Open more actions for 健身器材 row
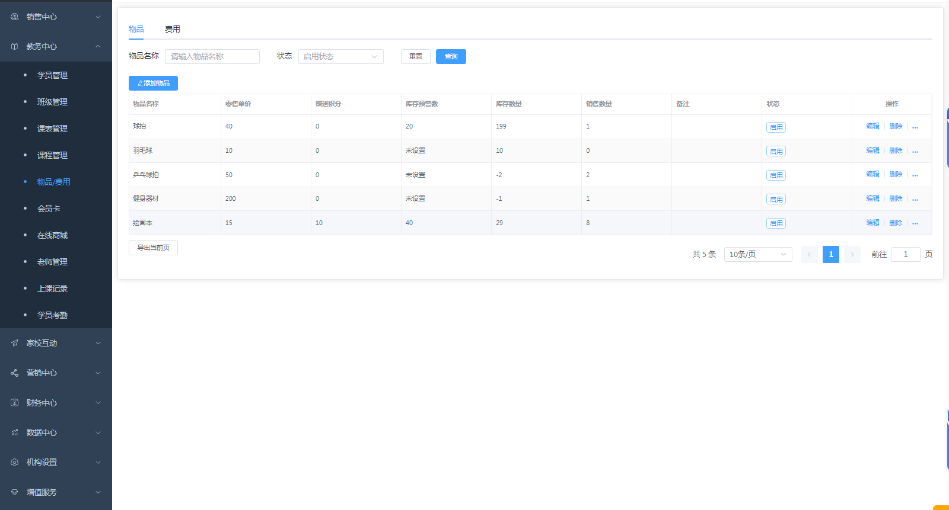The height and width of the screenshot is (510, 949). click(x=915, y=199)
